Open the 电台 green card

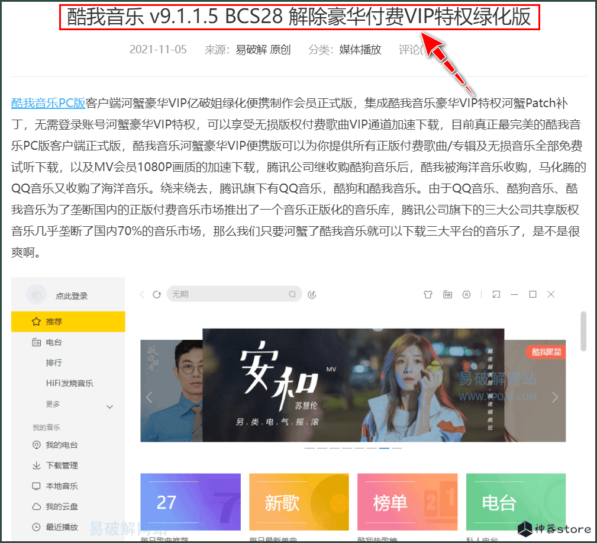point(516,502)
